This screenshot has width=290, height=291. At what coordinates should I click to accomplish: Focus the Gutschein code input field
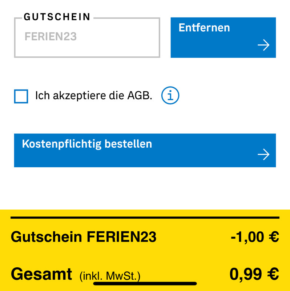pos(87,37)
